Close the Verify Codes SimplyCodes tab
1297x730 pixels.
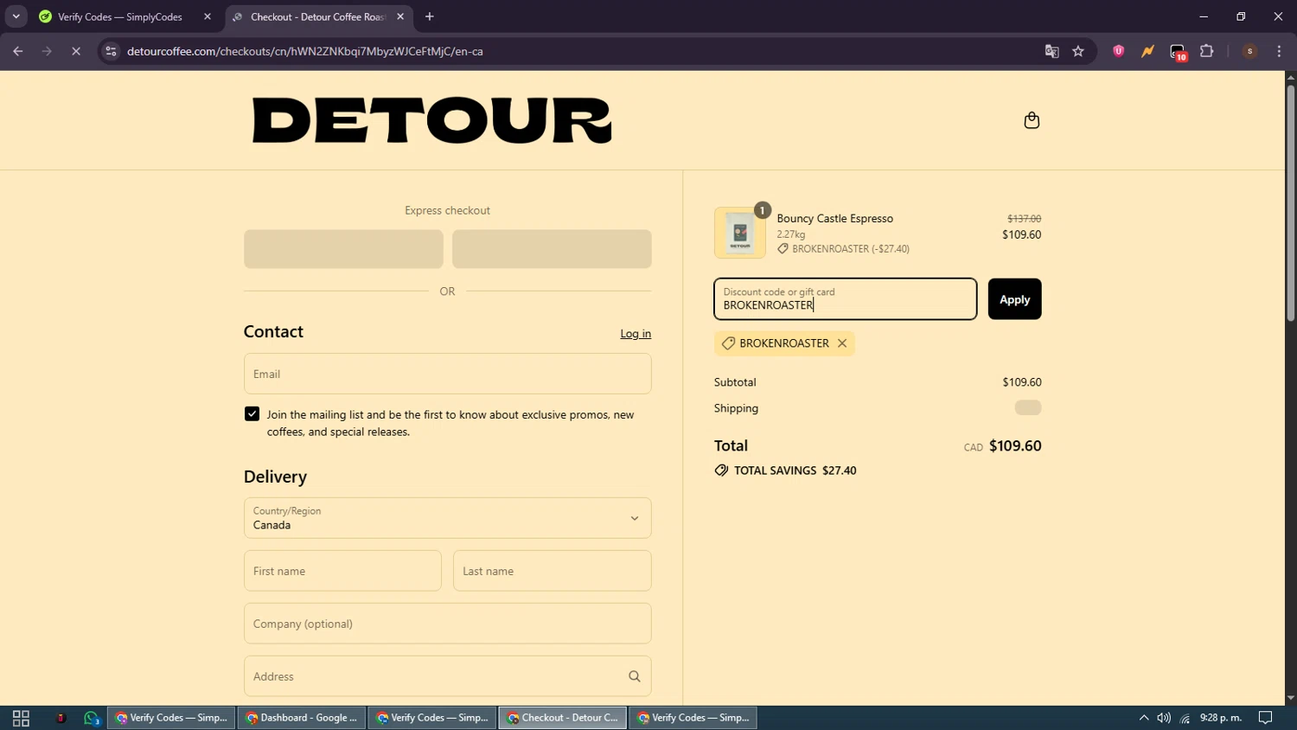[x=208, y=16]
